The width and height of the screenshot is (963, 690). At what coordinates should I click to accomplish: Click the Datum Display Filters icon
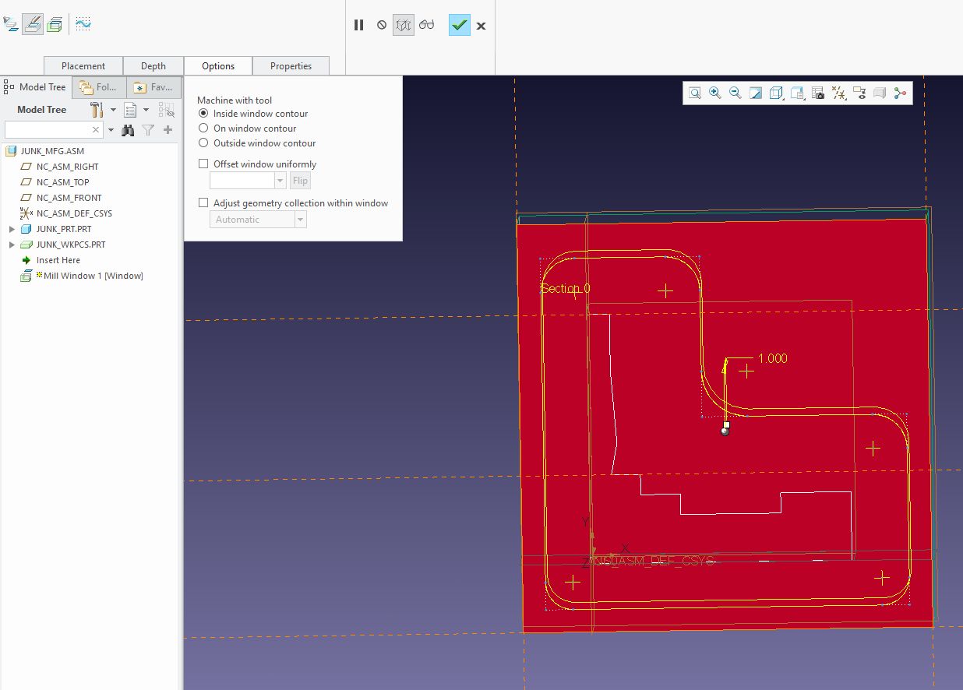[839, 93]
